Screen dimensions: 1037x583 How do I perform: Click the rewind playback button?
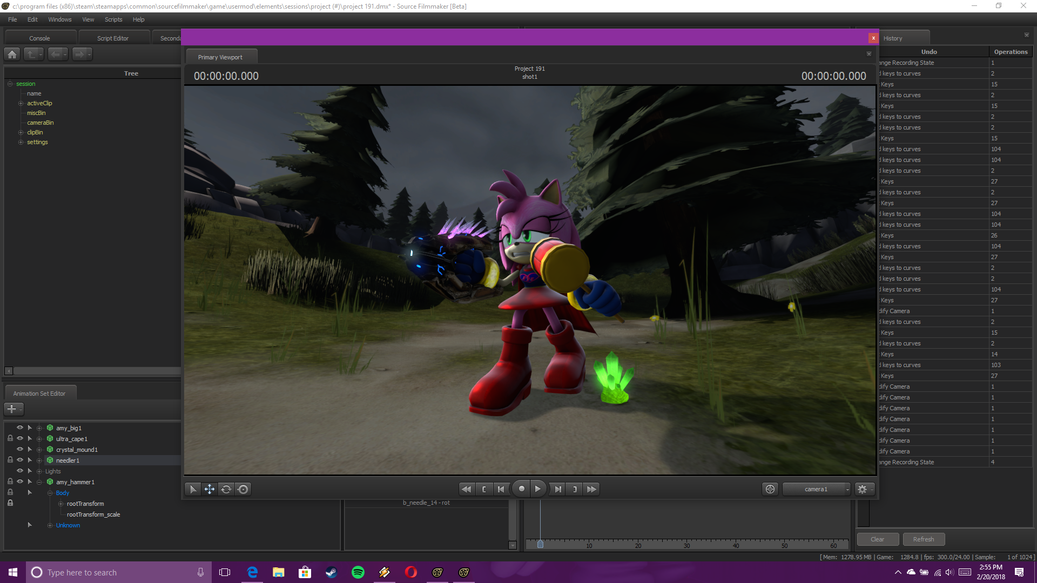tap(466, 489)
